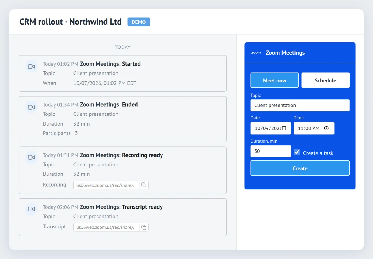This screenshot has width=373, height=259.
Task: Click the Time value 11:00 AM
Action: pyautogui.click(x=309, y=128)
